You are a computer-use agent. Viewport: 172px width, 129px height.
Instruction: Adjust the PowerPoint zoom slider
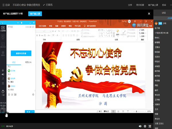(136, 111)
